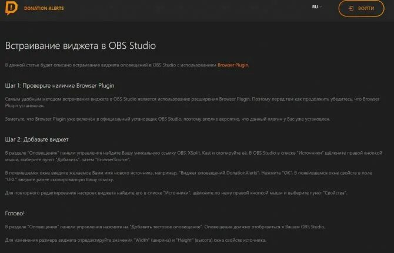The width and height of the screenshot is (394, 253).
Task: Open the Browser Plugin link
Action: coord(233,65)
